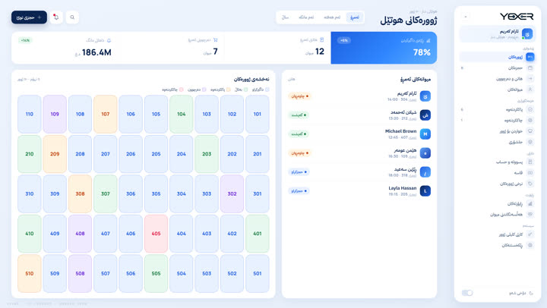Click the Occupied (داگیرکراو) legend swatch
This screenshot has width=547, height=308.
(267, 90)
